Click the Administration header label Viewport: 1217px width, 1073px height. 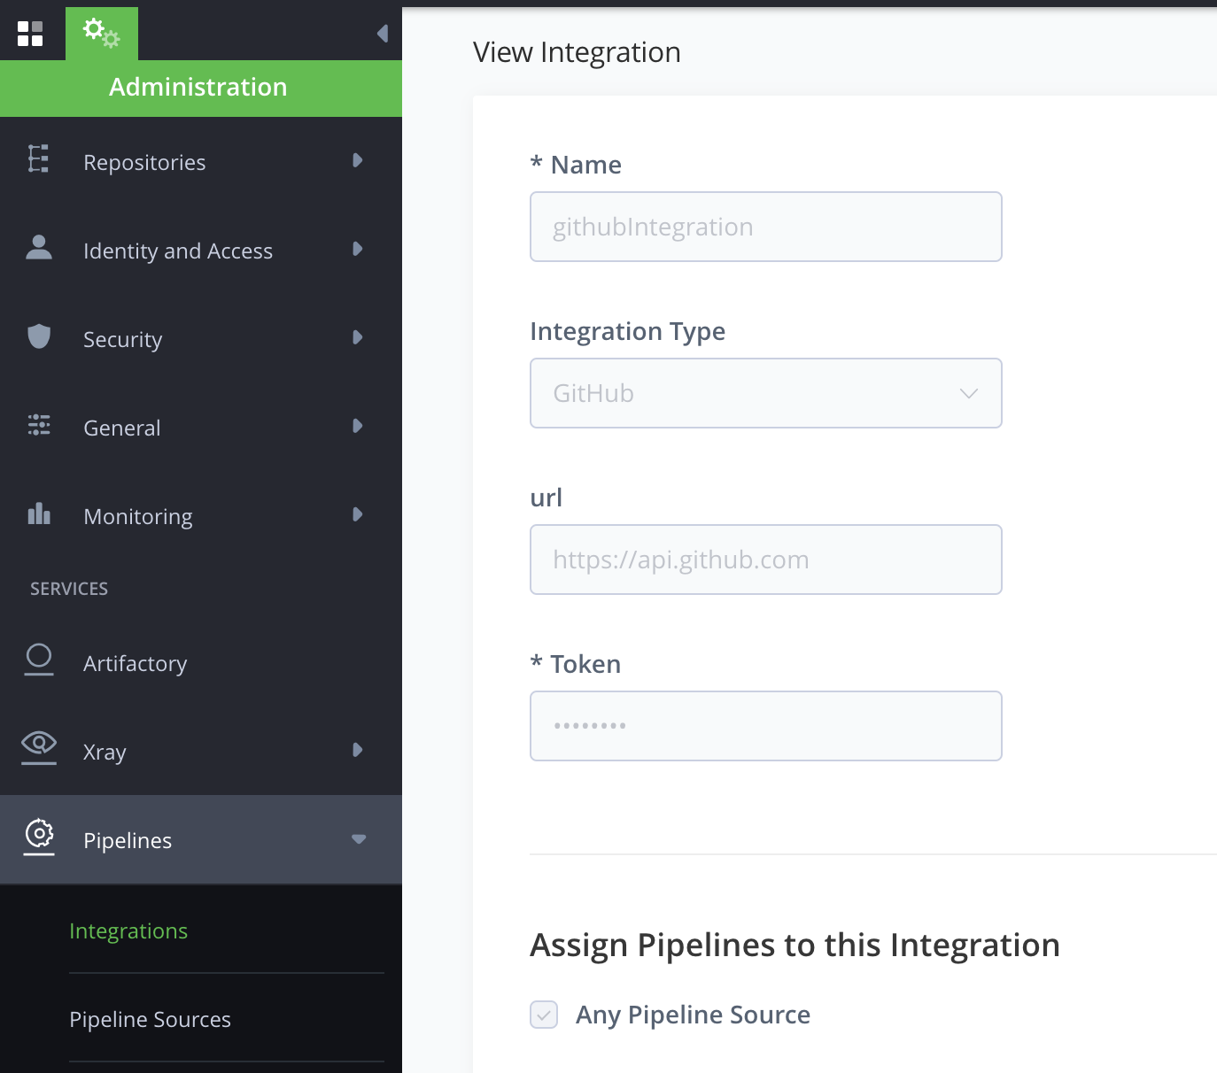tap(198, 87)
